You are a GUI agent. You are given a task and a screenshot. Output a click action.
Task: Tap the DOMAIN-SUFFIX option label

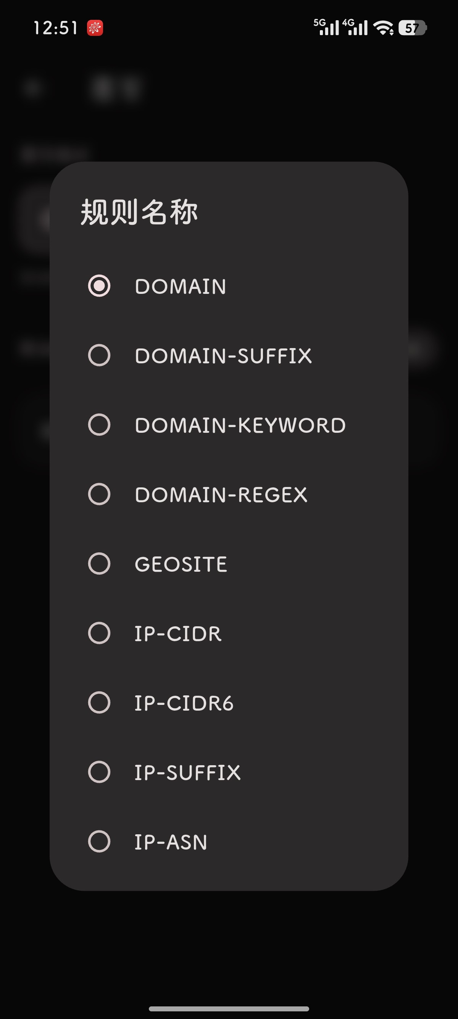[223, 356]
